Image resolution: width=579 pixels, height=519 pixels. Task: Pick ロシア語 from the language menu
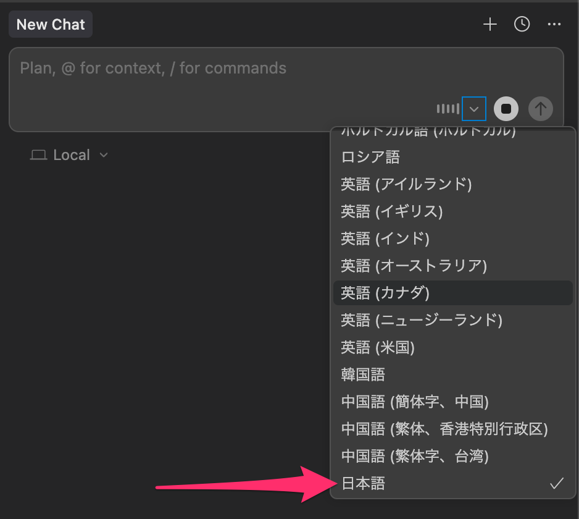tap(370, 157)
